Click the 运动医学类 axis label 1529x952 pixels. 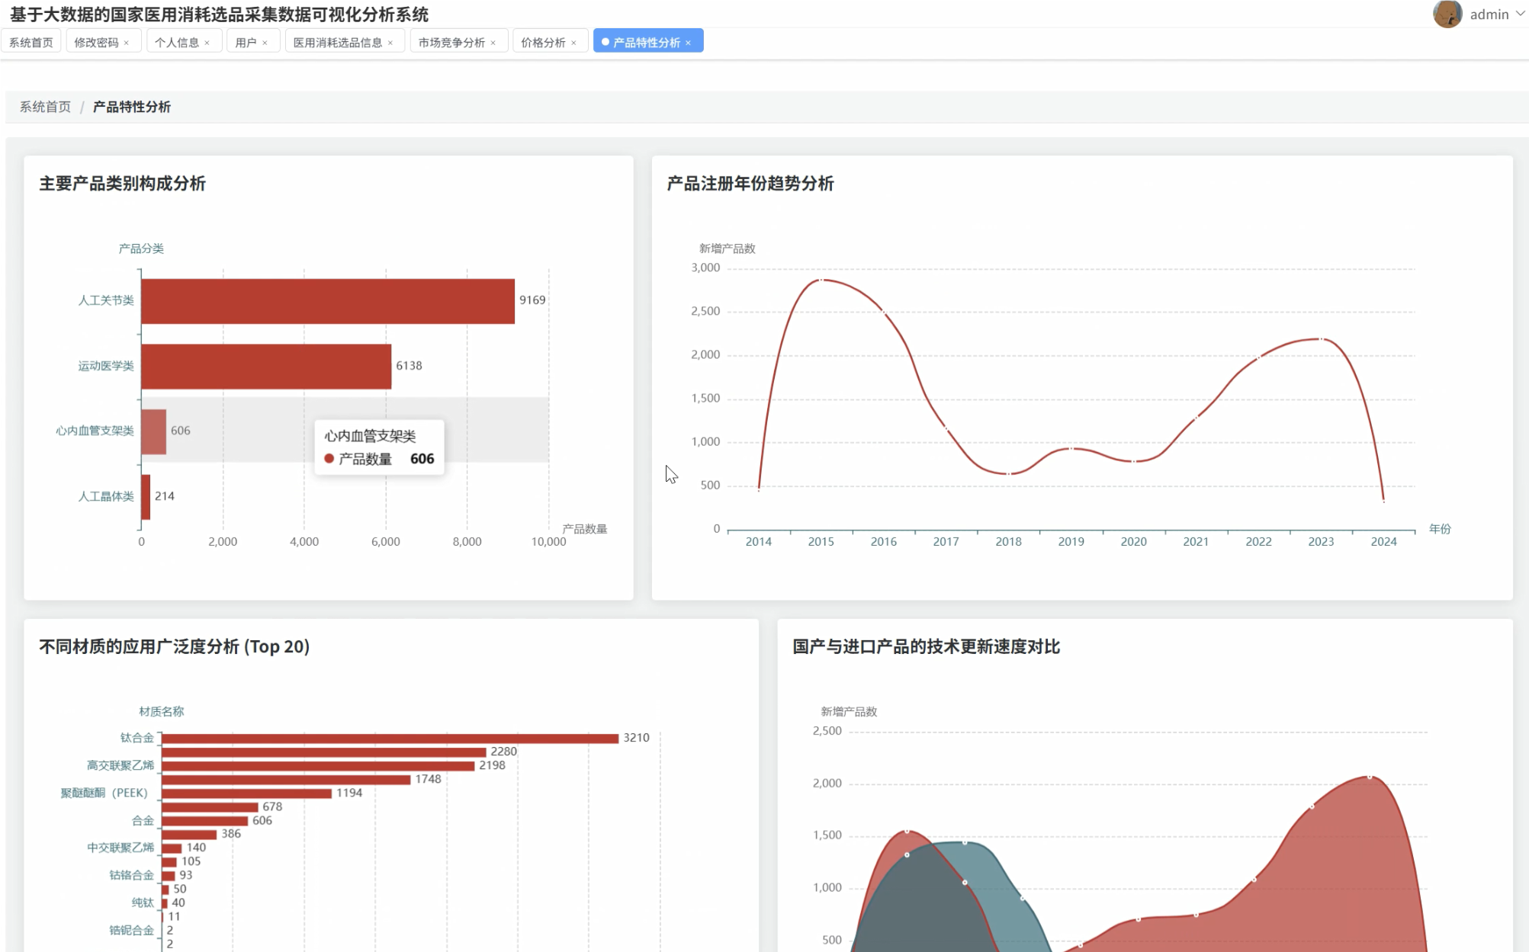coord(106,366)
